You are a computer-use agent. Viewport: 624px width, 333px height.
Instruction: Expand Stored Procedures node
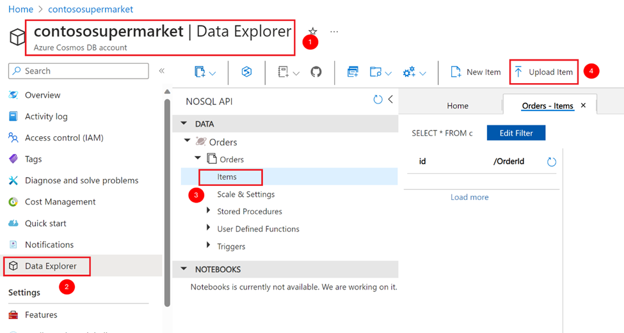pyautogui.click(x=208, y=210)
